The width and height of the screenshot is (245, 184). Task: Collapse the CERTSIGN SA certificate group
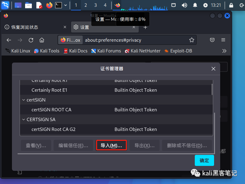point(24,119)
